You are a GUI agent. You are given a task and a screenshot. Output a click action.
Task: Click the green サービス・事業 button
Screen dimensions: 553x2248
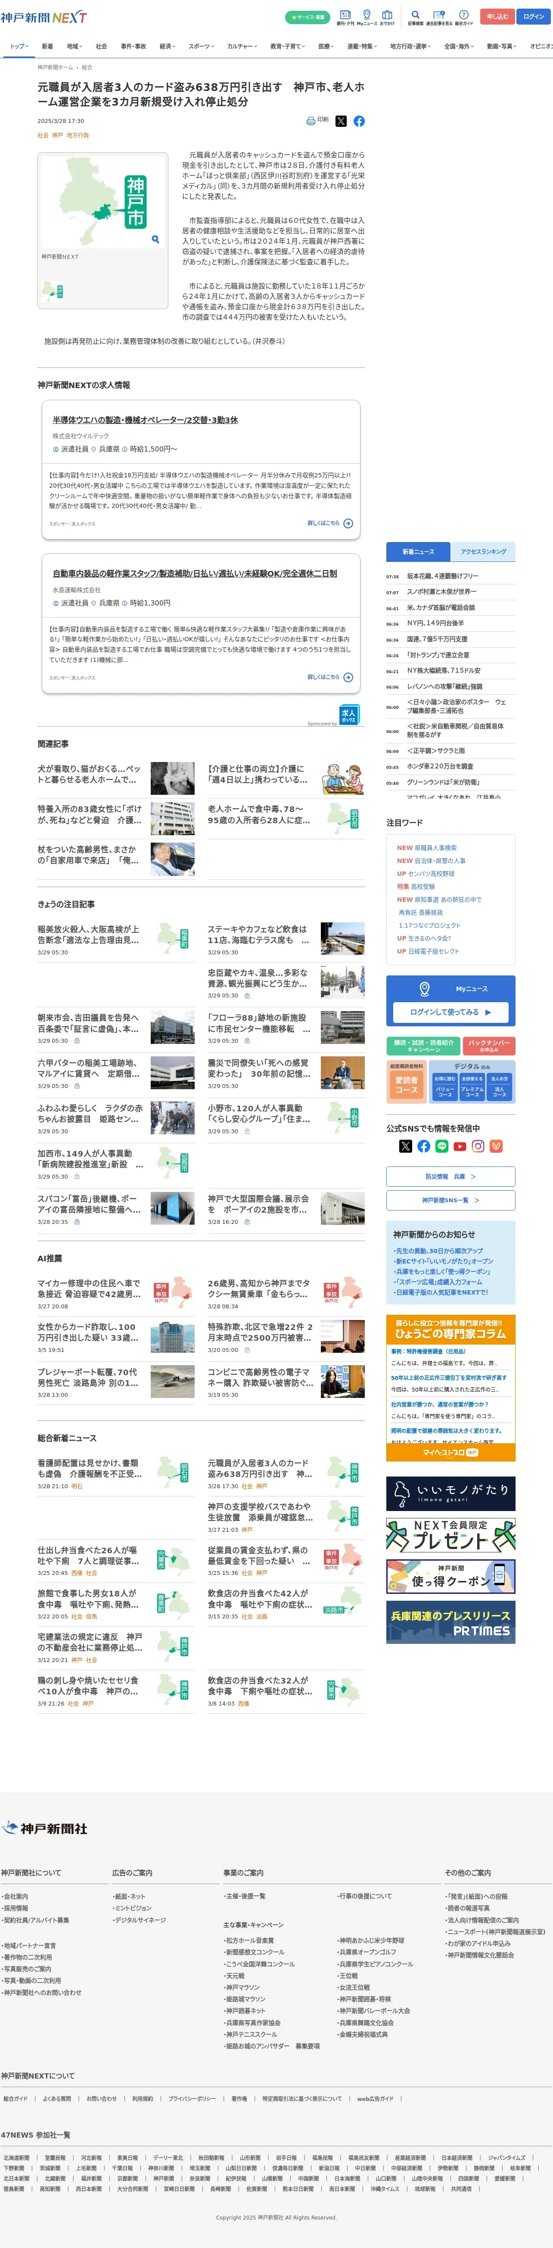(308, 16)
